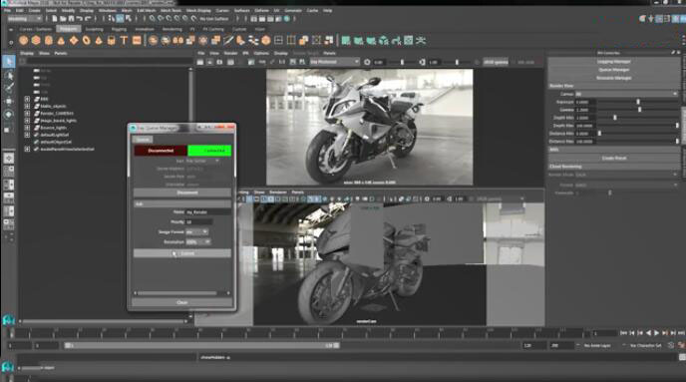Image resolution: width=686 pixels, height=382 pixels.
Task: Jump to the start of the playback range
Action: [624, 333]
